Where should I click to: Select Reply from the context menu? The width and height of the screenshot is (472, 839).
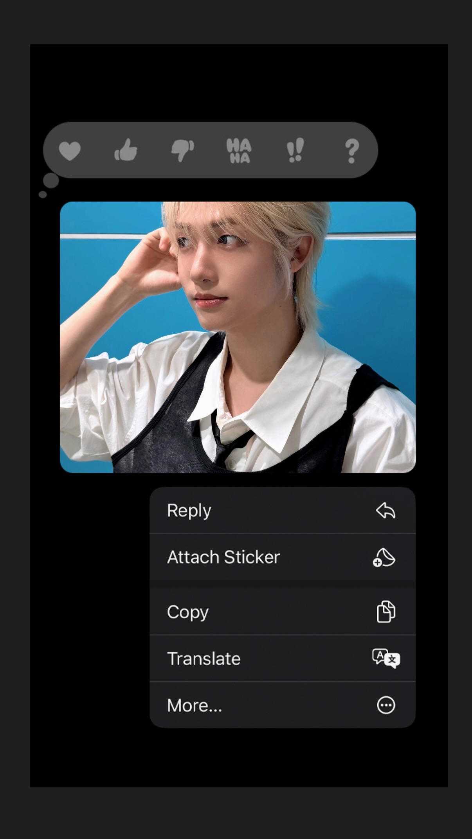tap(189, 511)
